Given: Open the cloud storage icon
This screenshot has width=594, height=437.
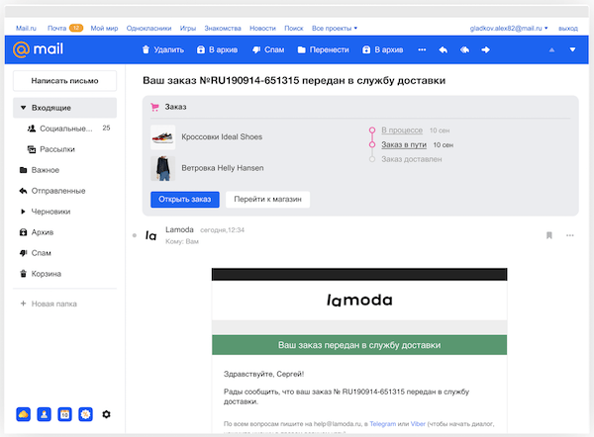Looking at the screenshot, I should [x=23, y=414].
